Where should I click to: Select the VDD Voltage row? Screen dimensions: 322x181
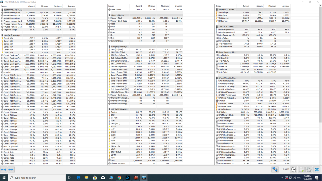tap(253, 13)
